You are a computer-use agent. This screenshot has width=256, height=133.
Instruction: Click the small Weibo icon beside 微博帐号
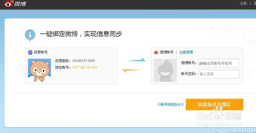tap(156, 52)
